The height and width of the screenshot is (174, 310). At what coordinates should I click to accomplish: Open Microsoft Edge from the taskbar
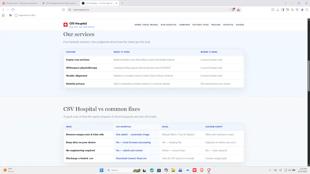point(152,170)
